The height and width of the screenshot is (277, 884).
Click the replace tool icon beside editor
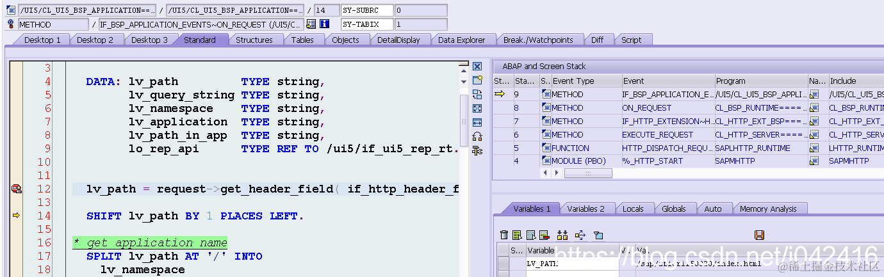(477, 95)
